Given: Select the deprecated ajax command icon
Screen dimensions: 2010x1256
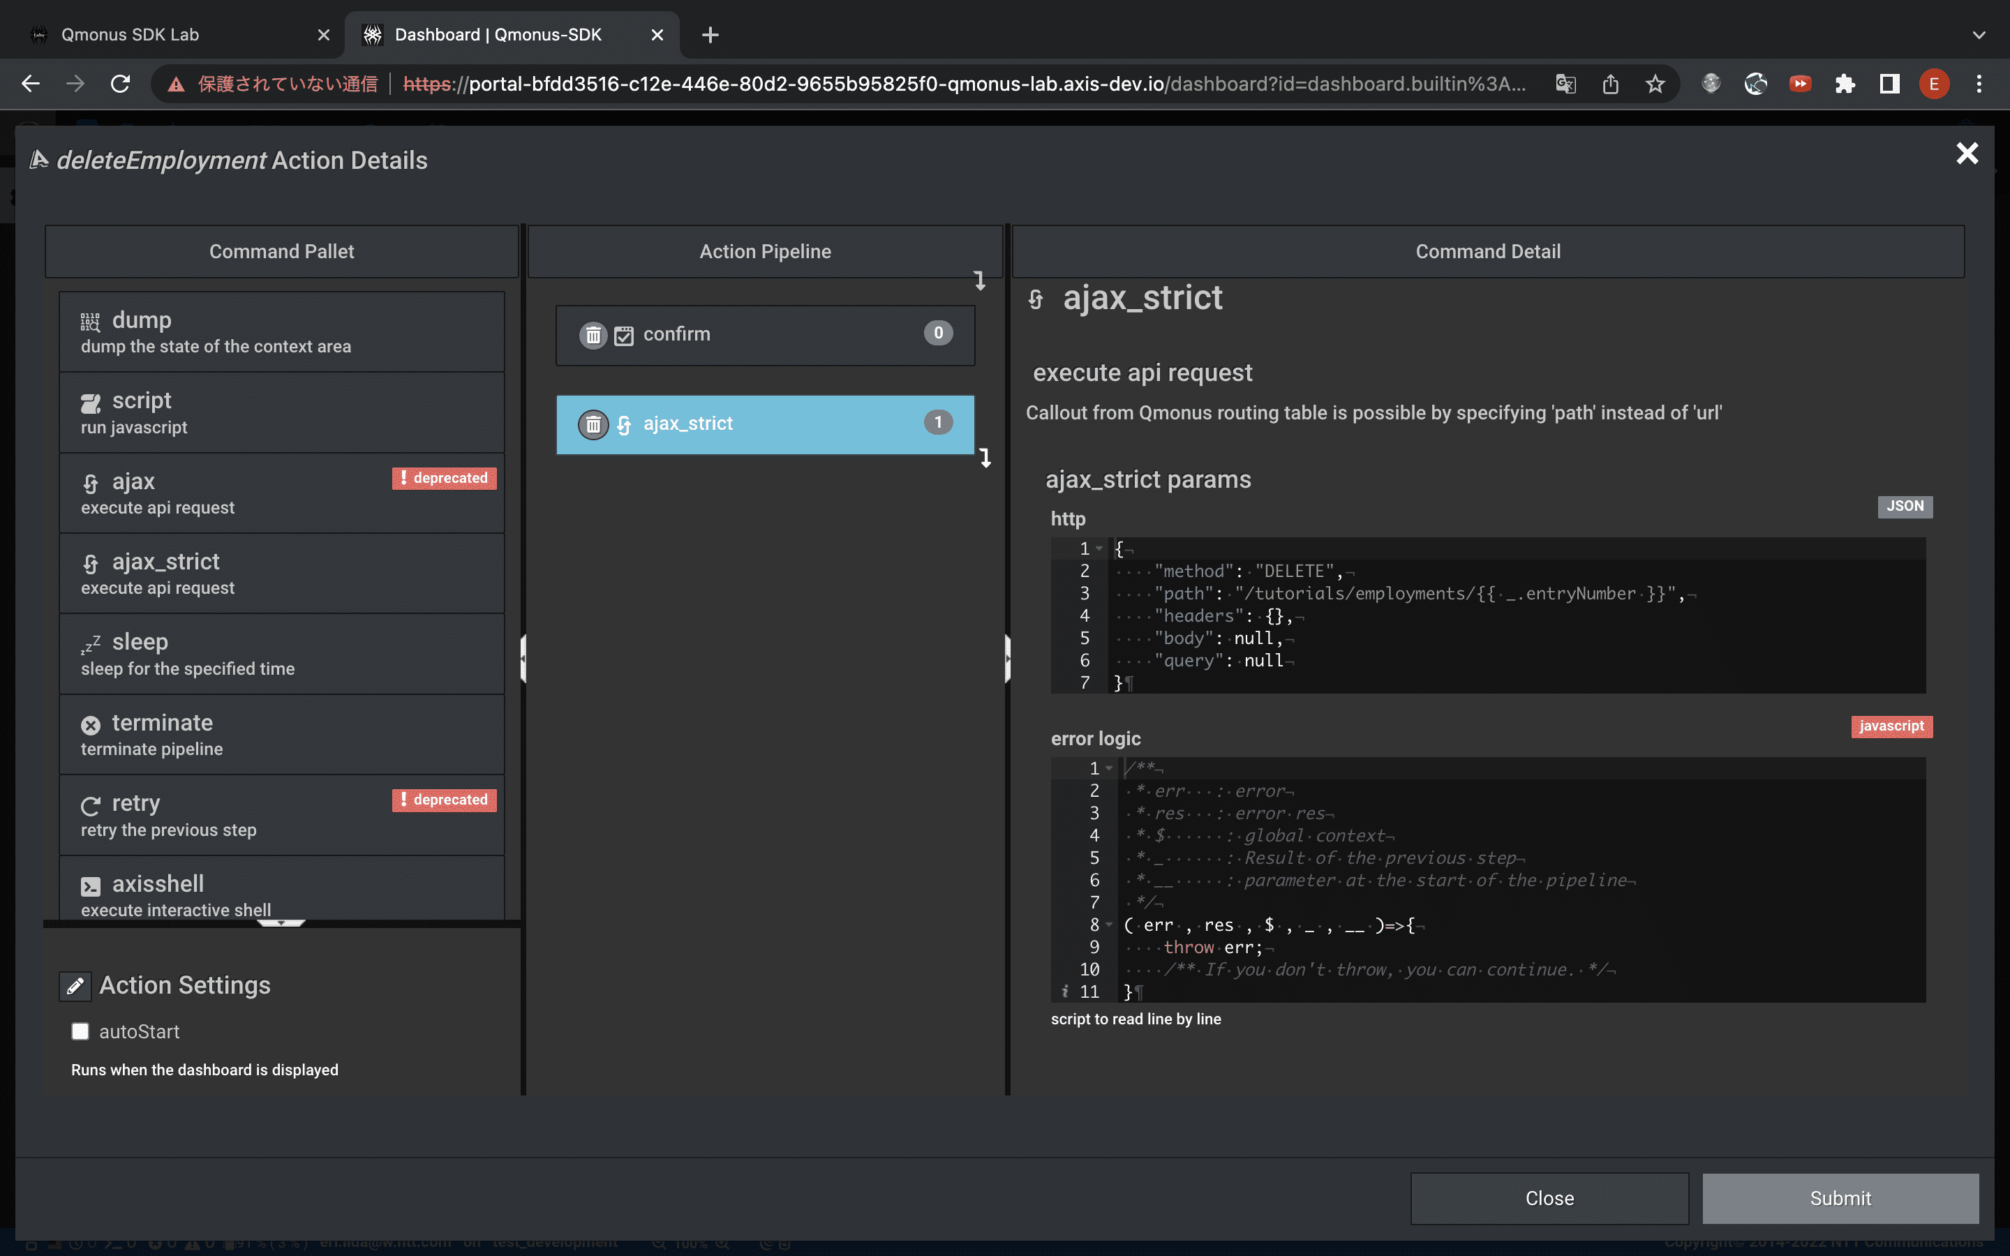Looking at the screenshot, I should [x=91, y=483].
